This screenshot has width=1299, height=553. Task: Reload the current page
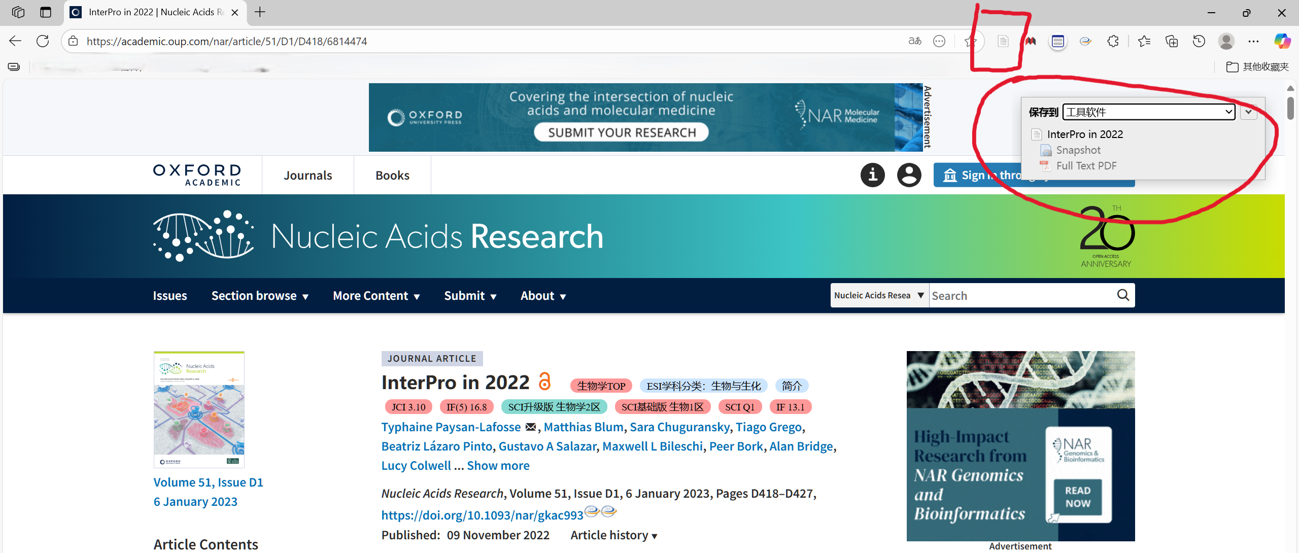(x=43, y=41)
